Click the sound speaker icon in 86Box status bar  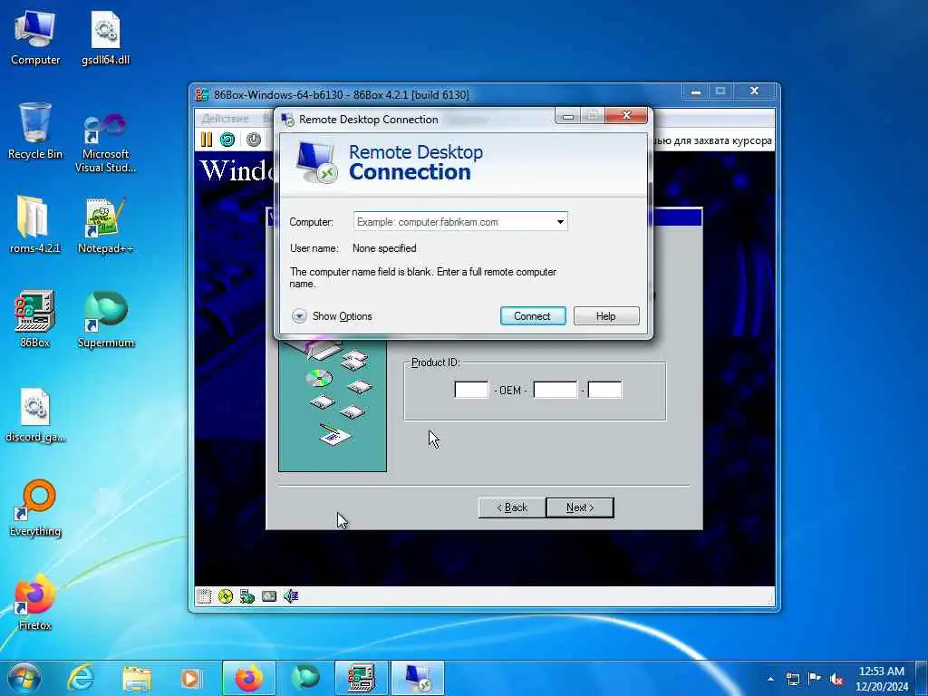(x=291, y=596)
